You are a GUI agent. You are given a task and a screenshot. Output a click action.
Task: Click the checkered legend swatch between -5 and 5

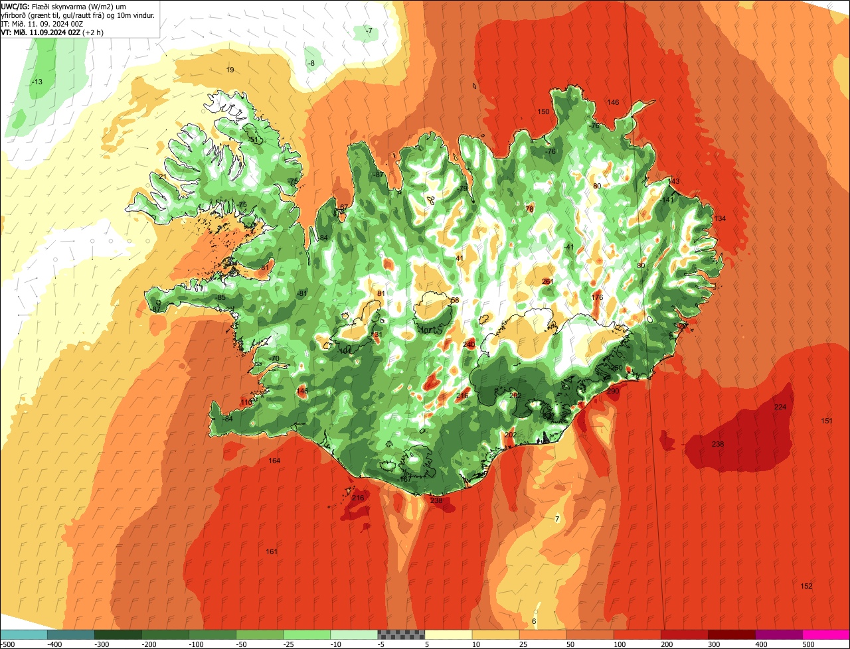coord(400,634)
